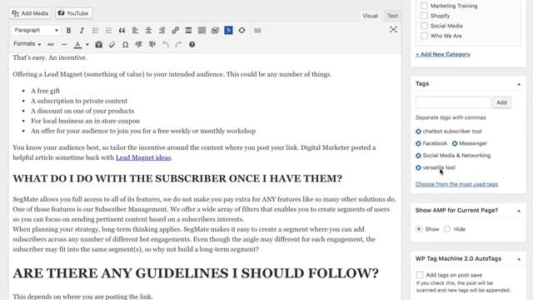Insert a horizontal line
Image resolution: width=533 pixels, height=300 pixels.
(64, 44)
